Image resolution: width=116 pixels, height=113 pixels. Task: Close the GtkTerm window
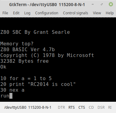(111, 4)
